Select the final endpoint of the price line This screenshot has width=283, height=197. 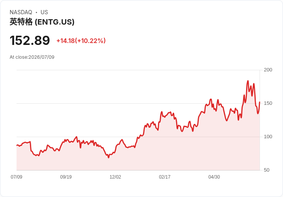point(260,102)
